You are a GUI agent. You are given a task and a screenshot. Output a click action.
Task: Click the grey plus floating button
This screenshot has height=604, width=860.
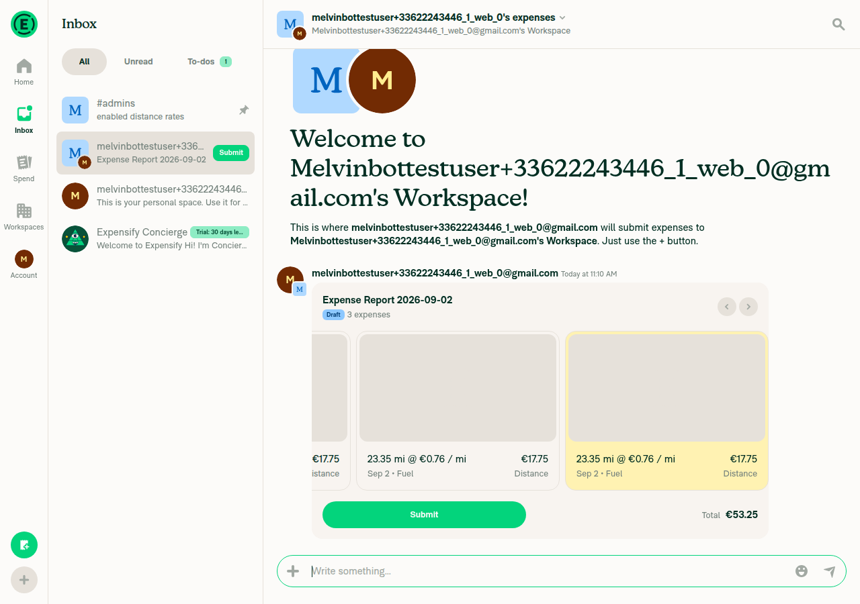coord(24,580)
